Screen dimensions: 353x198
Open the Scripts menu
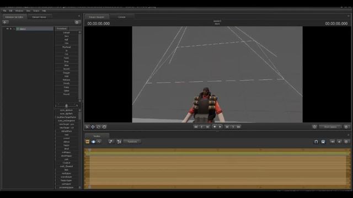coord(36,11)
